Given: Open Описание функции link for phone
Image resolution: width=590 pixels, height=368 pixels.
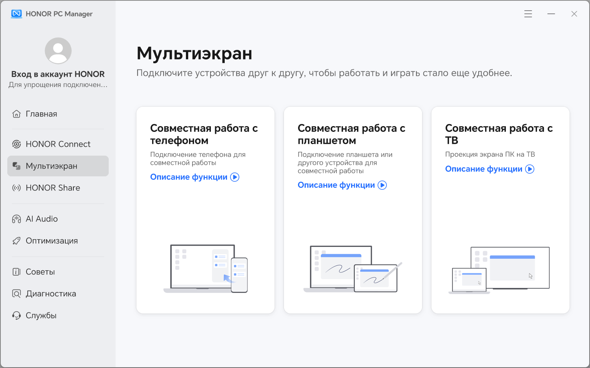Looking at the screenshot, I should (189, 177).
